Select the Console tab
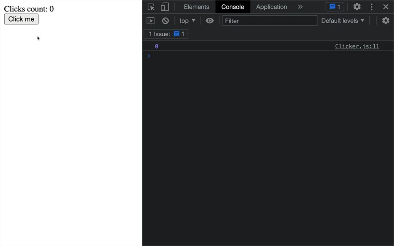Screen dimensions: 394x246 pyautogui.click(x=233, y=7)
